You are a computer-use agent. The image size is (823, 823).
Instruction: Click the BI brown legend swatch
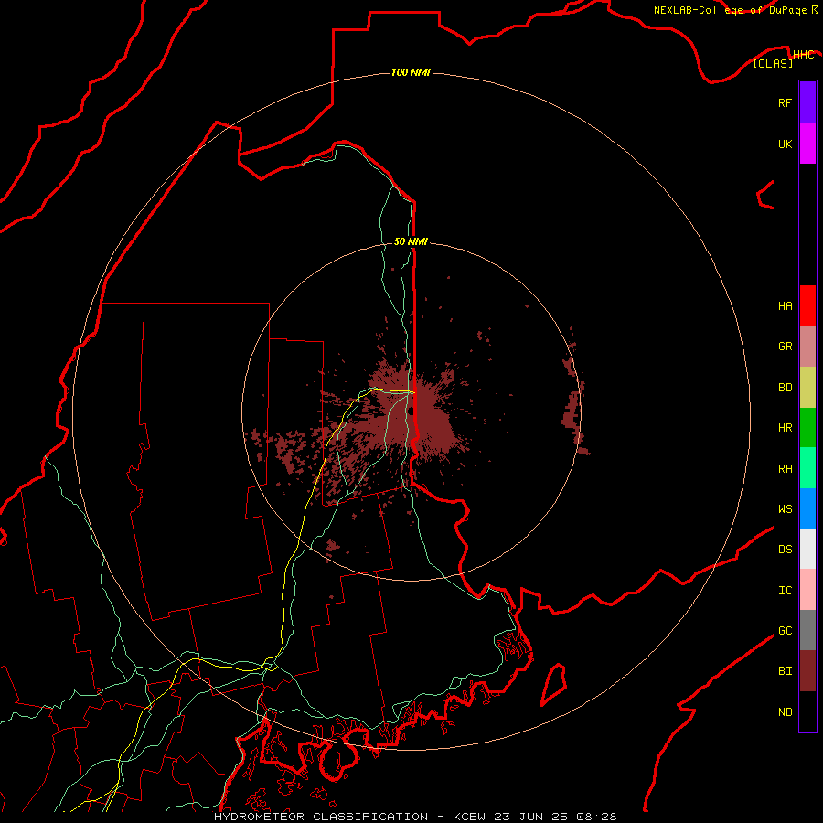click(x=807, y=671)
